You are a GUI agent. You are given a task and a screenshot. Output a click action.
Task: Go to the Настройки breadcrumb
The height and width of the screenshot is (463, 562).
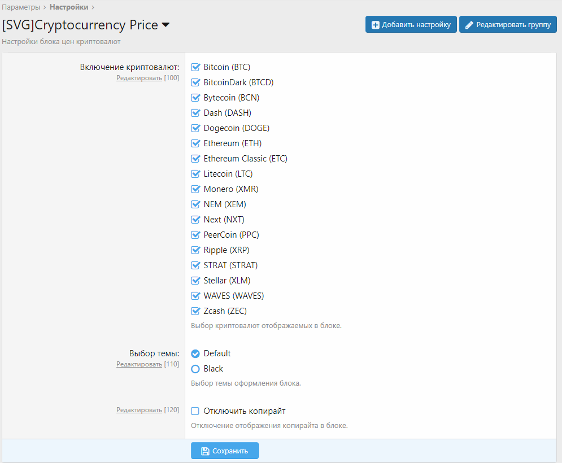tap(69, 7)
